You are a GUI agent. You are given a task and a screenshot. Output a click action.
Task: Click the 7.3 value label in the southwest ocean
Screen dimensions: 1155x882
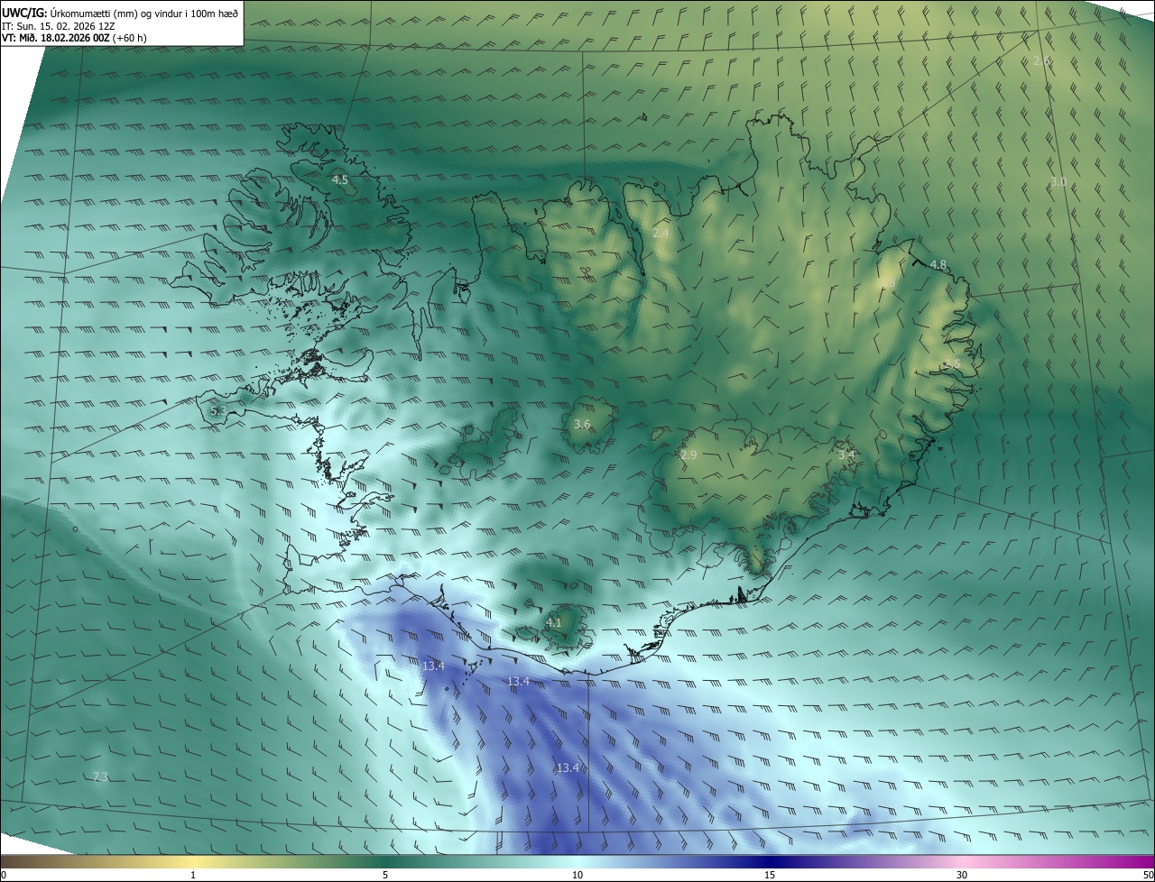[x=100, y=776]
